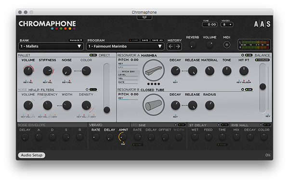Toggle Noise HP+LP Filters ON switch
The image size is (289, 183).
click(x=93, y=90)
